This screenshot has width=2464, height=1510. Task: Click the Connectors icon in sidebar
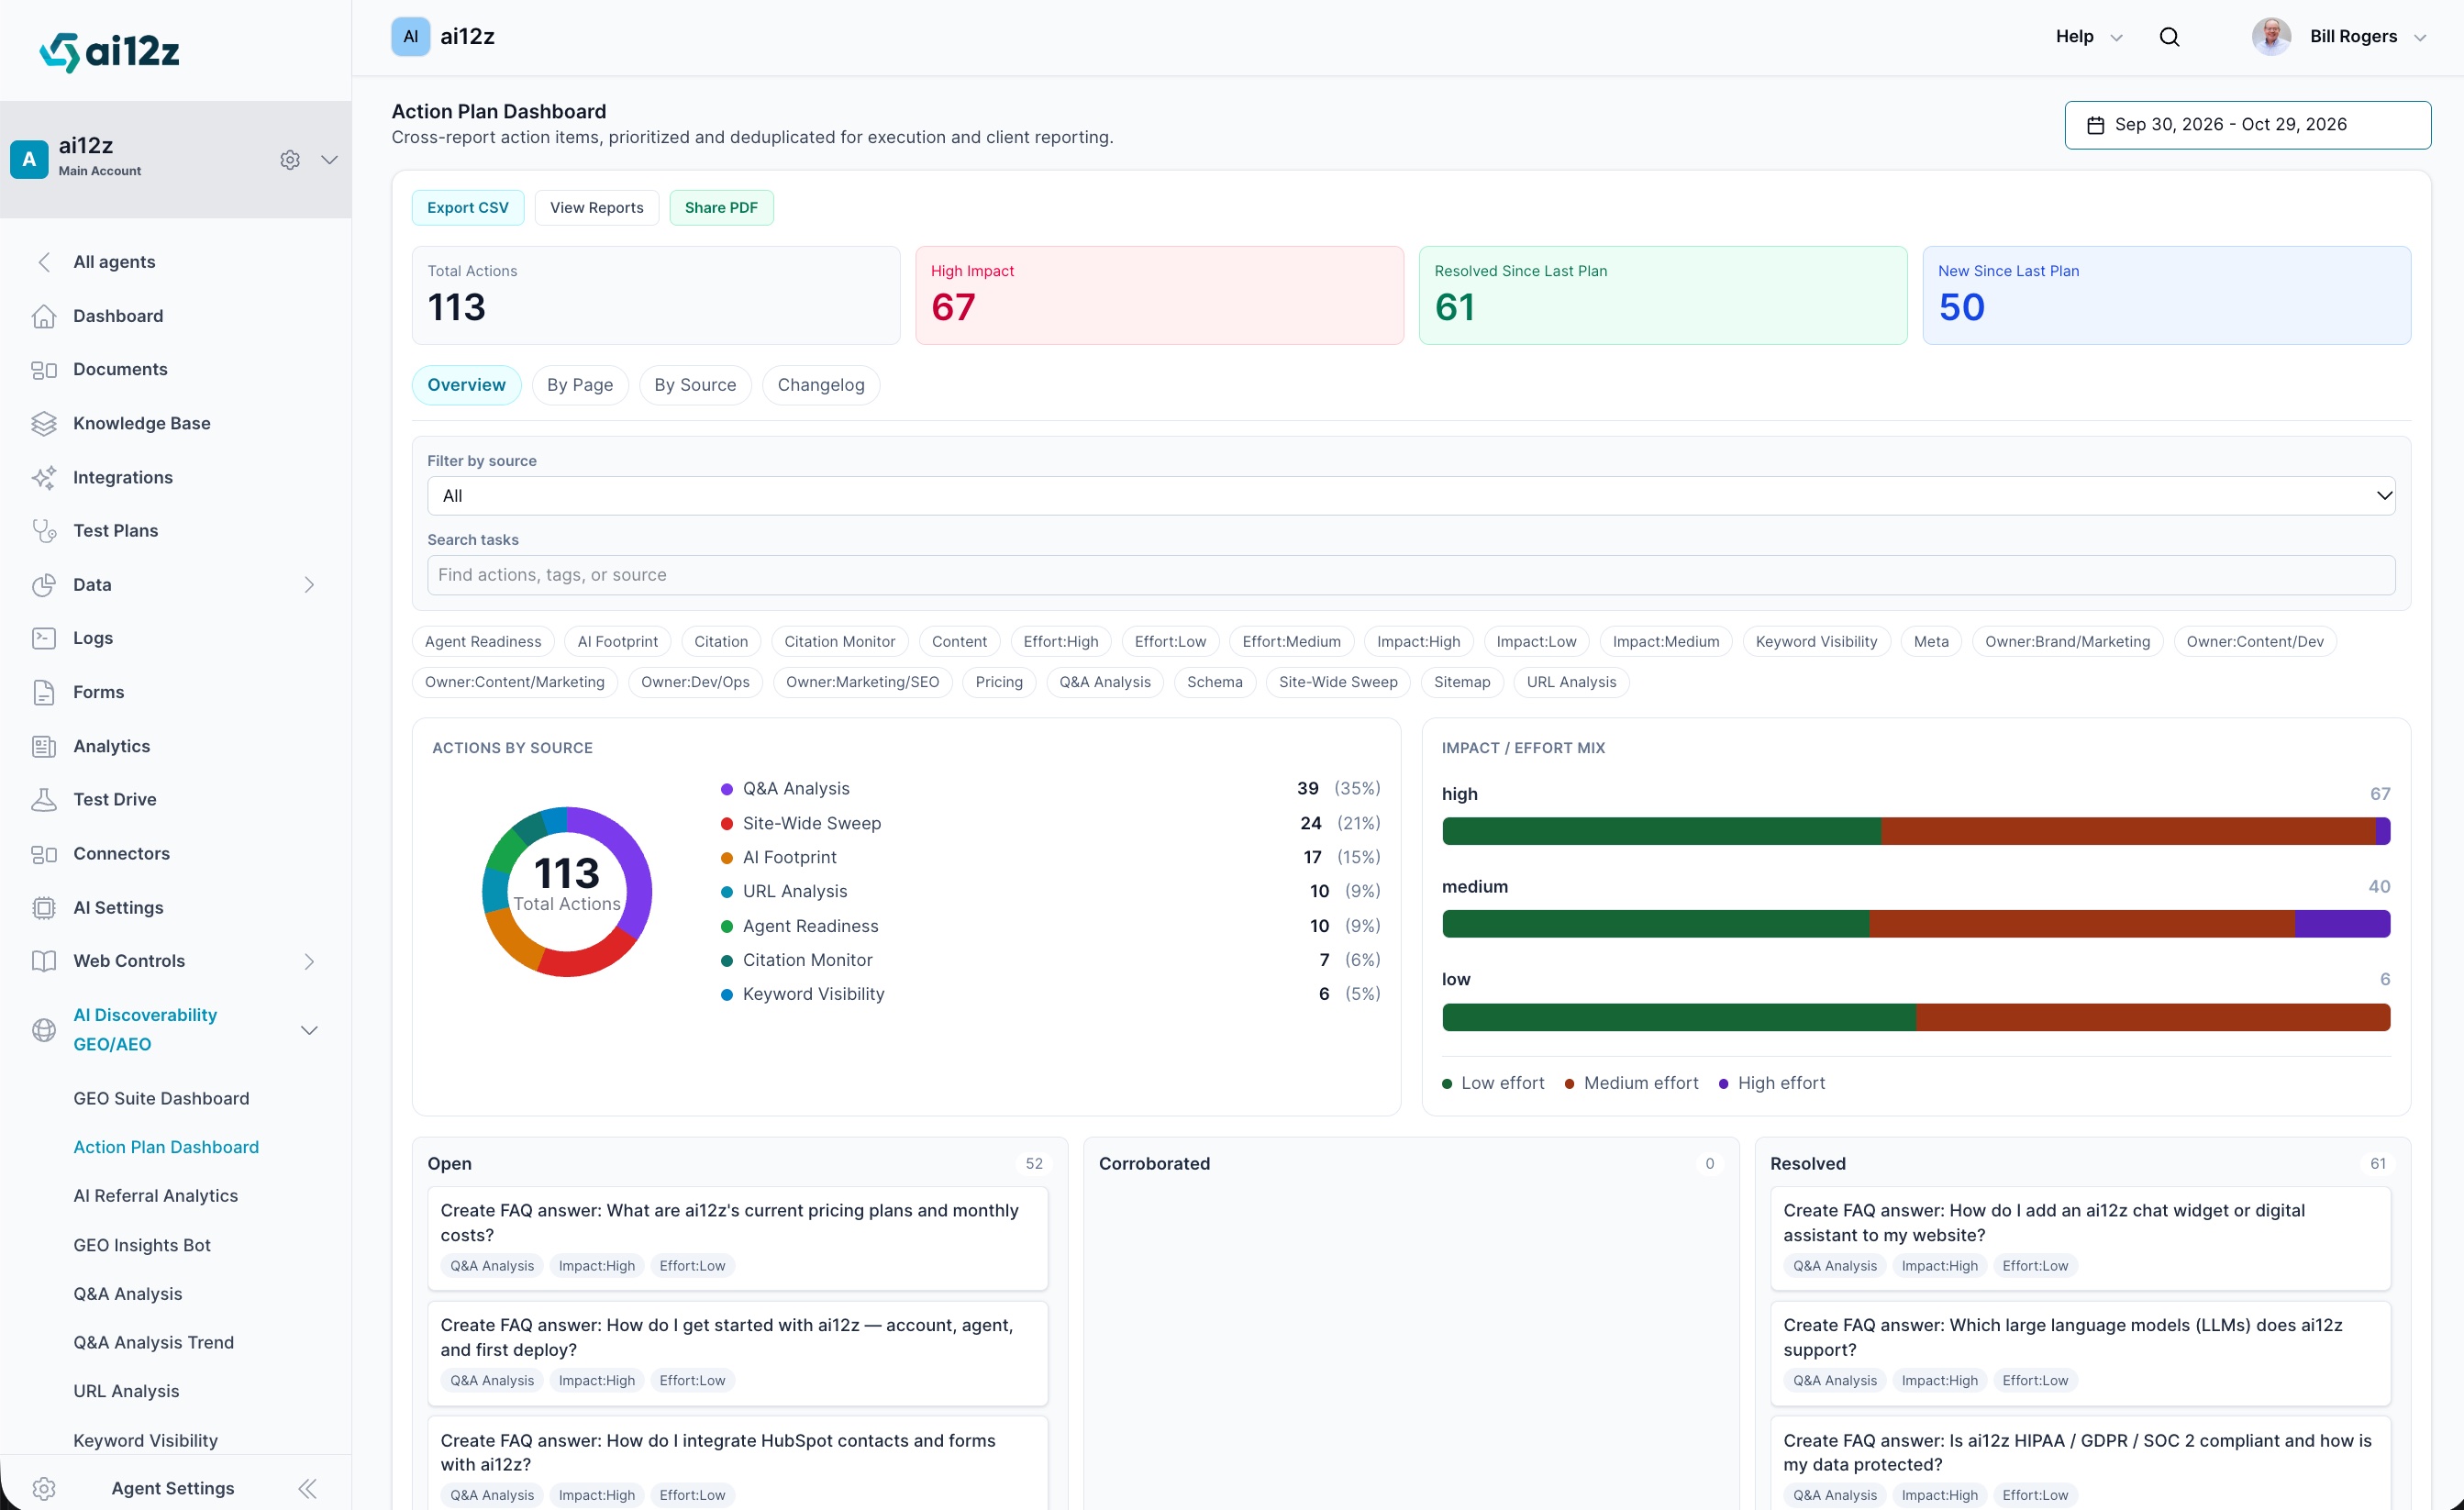[x=44, y=854]
